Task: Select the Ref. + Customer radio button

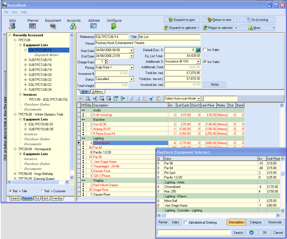Action: (42, 191)
